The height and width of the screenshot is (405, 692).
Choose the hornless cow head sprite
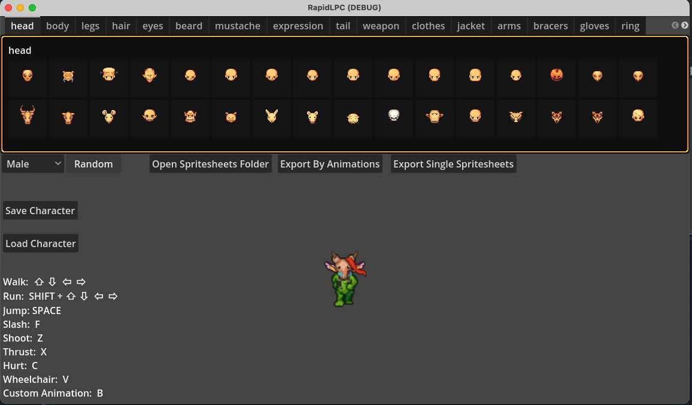click(68, 117)
